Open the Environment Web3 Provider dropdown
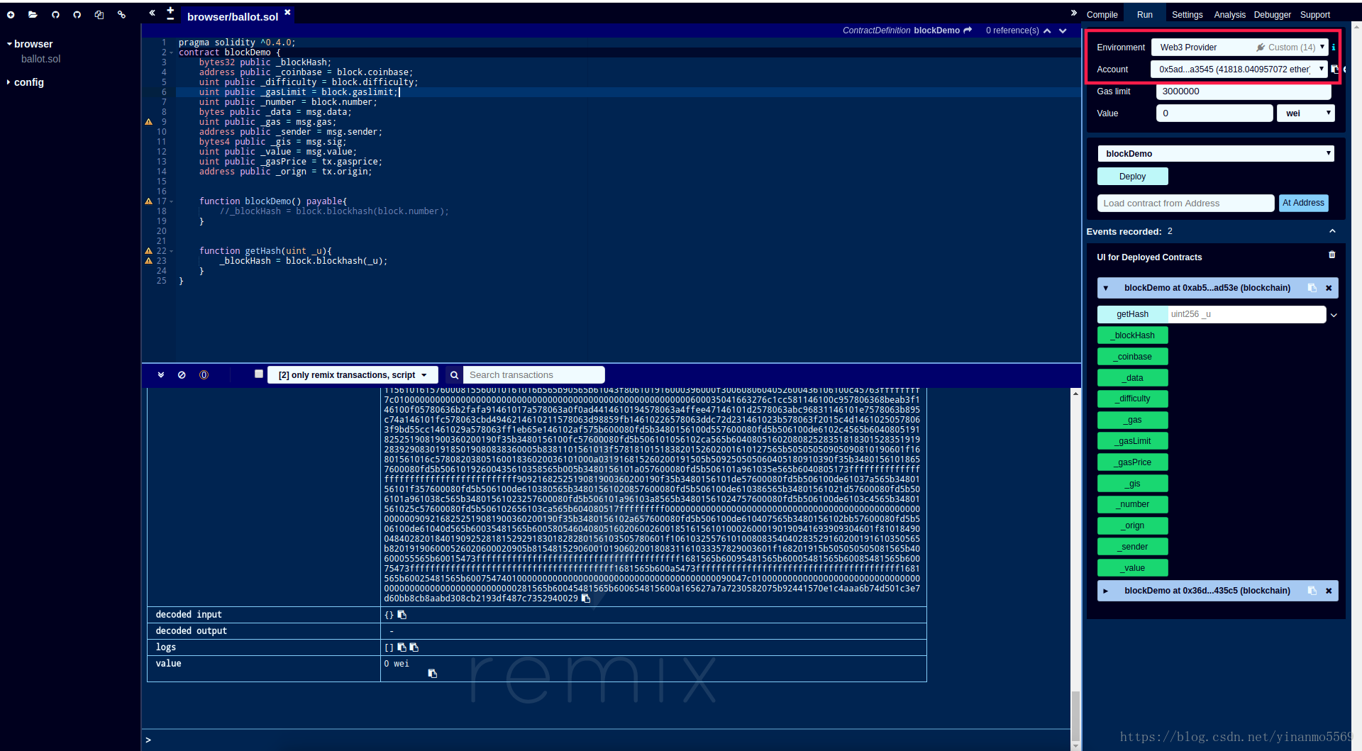The width and height of the screenshot is (1362, 751). coord(1239,48)
